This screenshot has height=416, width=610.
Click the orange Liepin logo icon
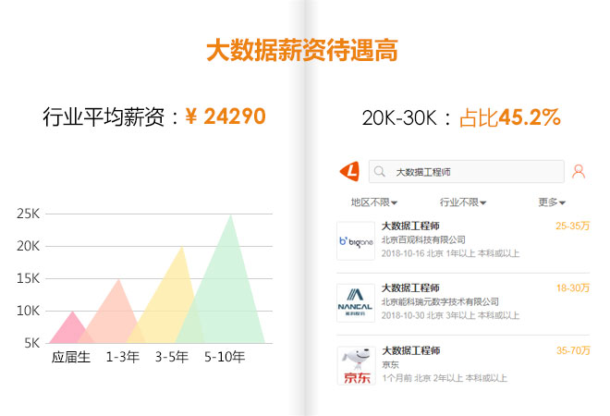pyautogui.click(x=349, y=171)
